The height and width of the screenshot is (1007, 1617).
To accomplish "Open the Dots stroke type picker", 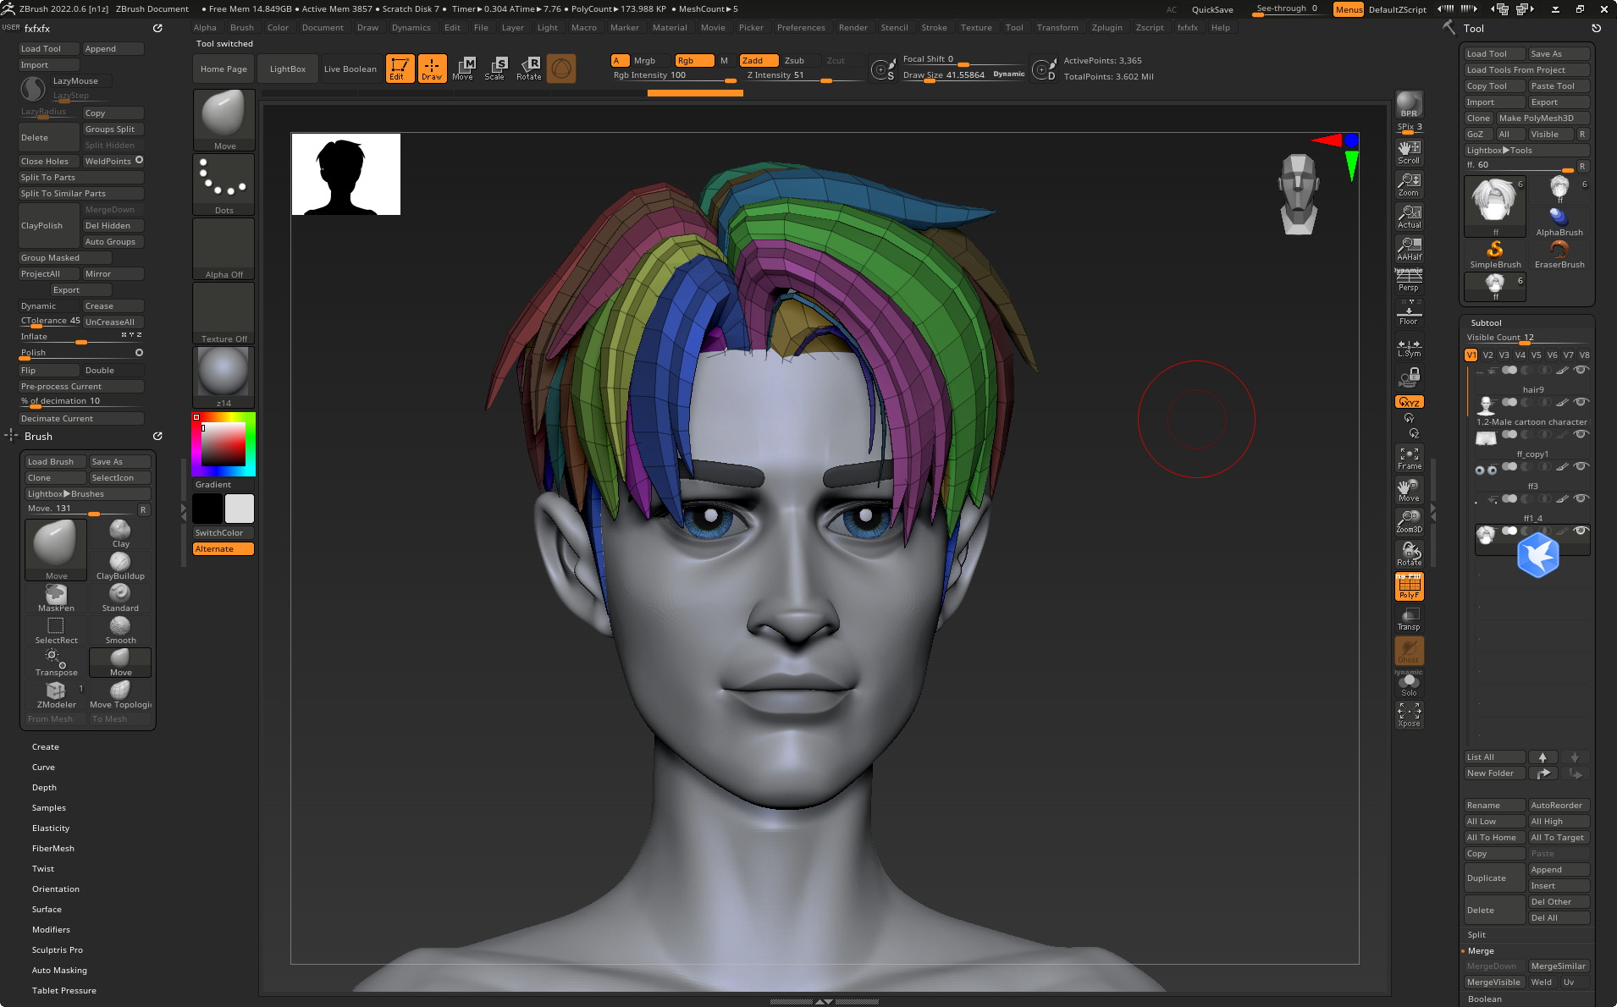I will tap(224, 184).
